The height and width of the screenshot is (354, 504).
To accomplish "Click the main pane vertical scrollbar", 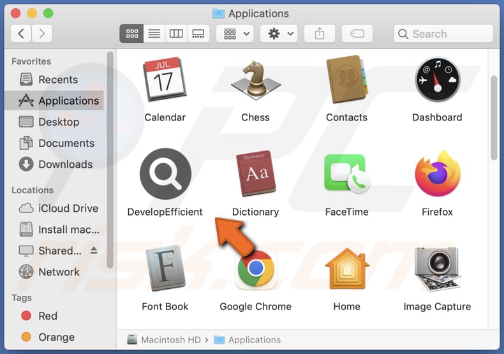I will (494, 117).
